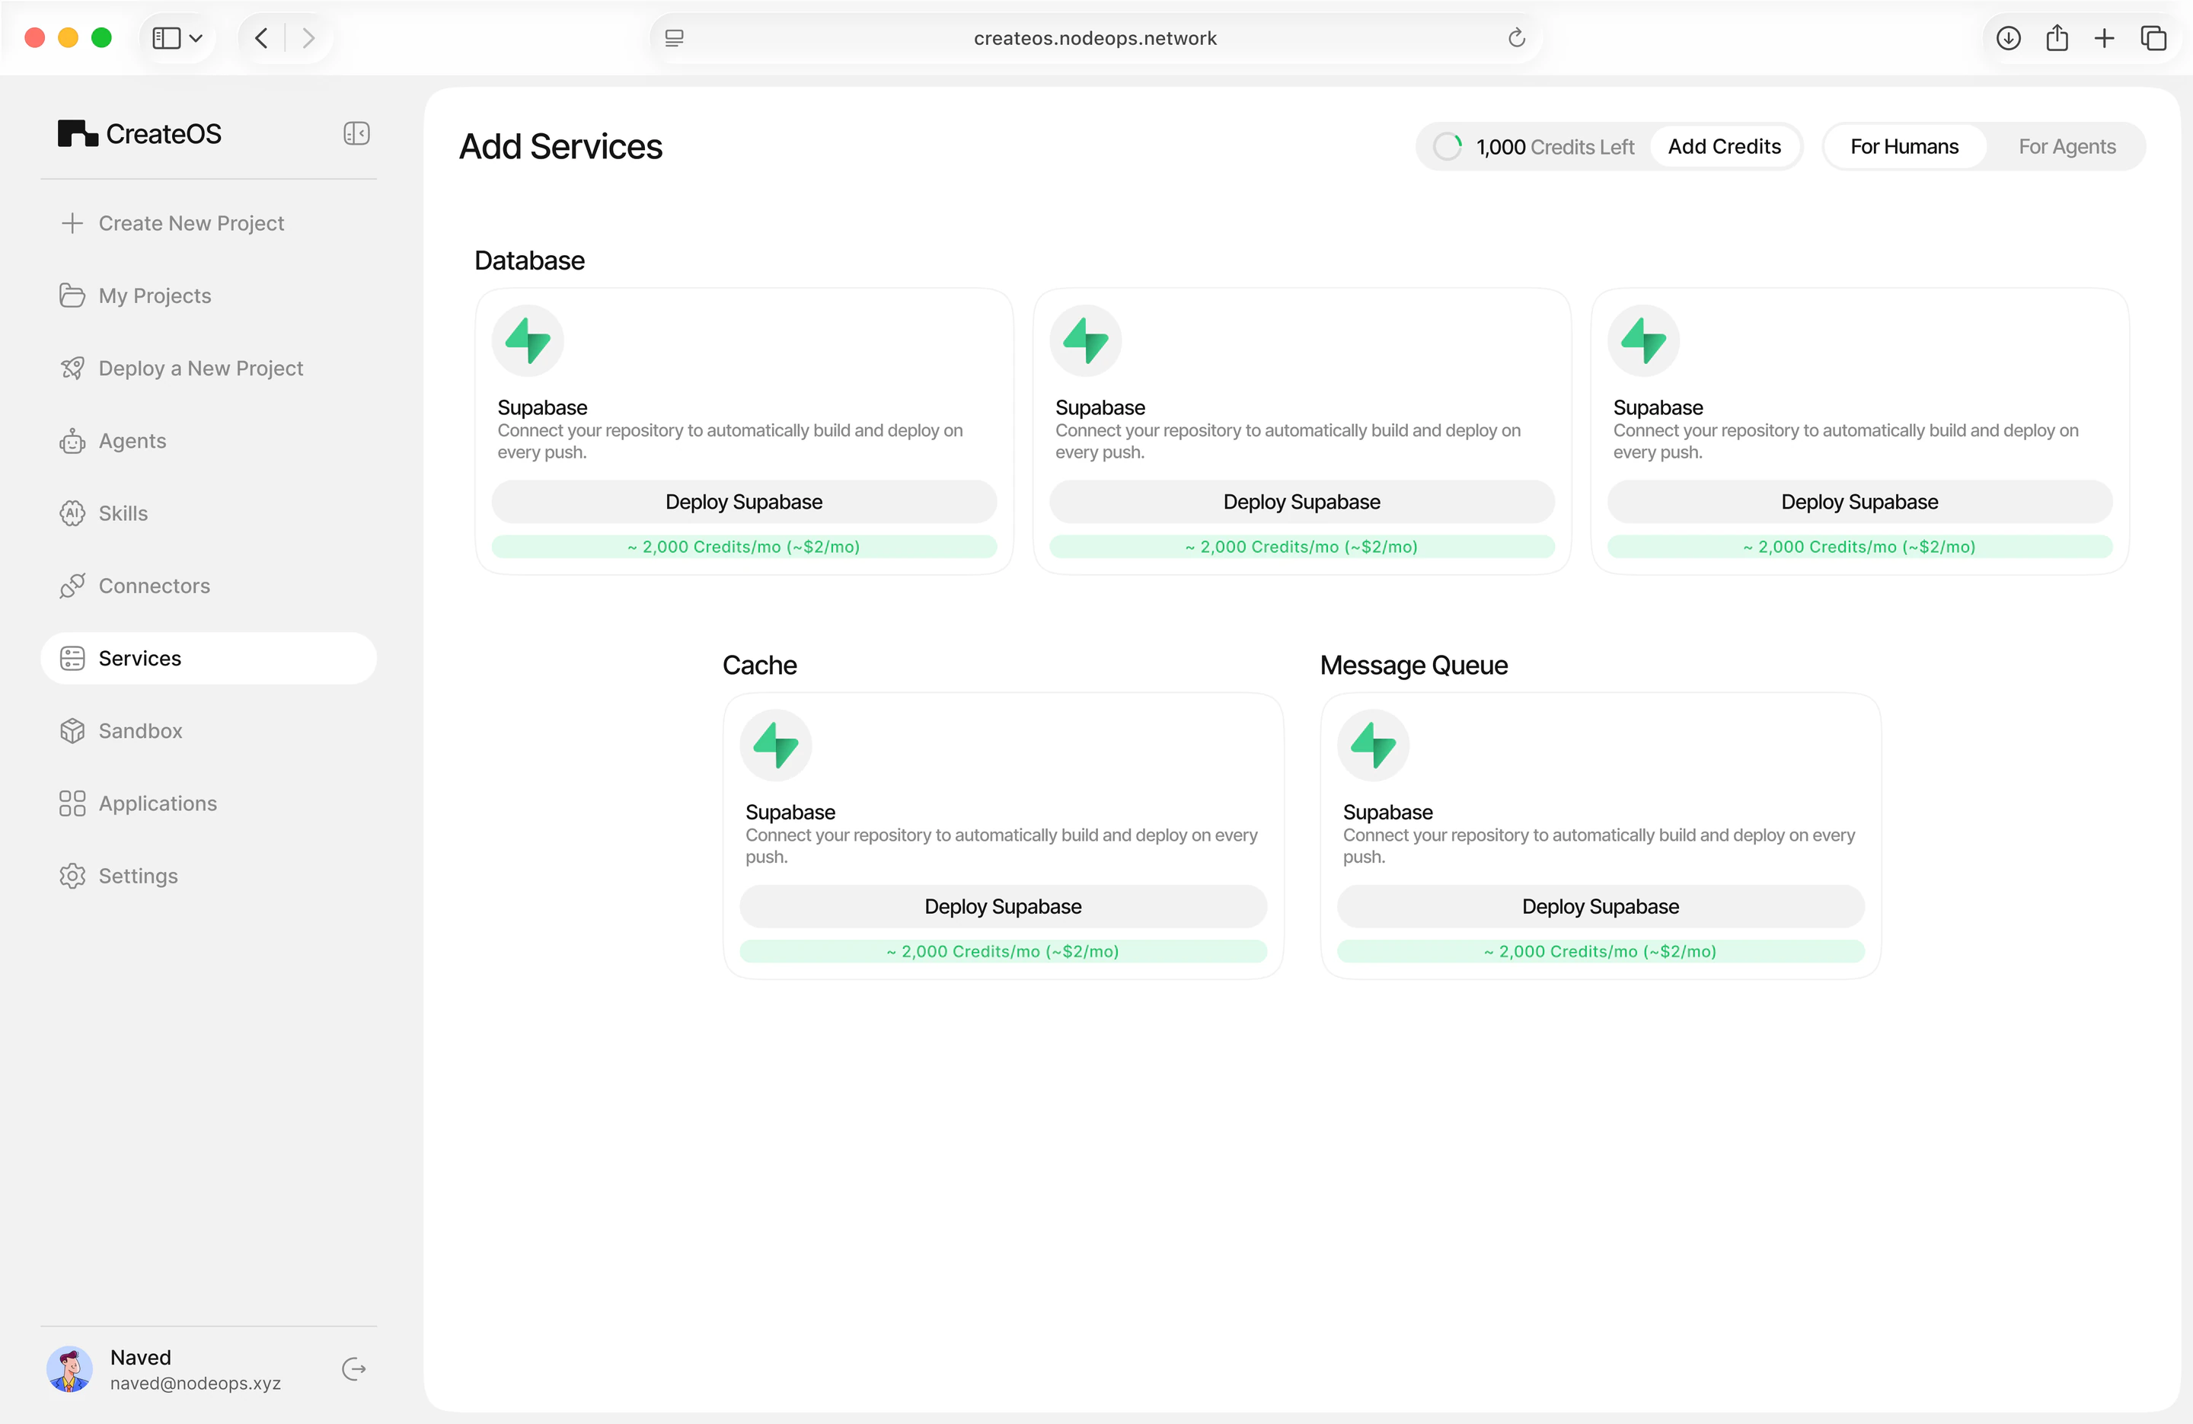
Task: Toggle the Safari sidebar
Action: click(167, 38)
